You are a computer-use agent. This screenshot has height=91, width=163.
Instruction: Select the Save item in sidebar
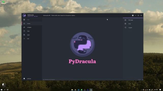pos(32,35)
